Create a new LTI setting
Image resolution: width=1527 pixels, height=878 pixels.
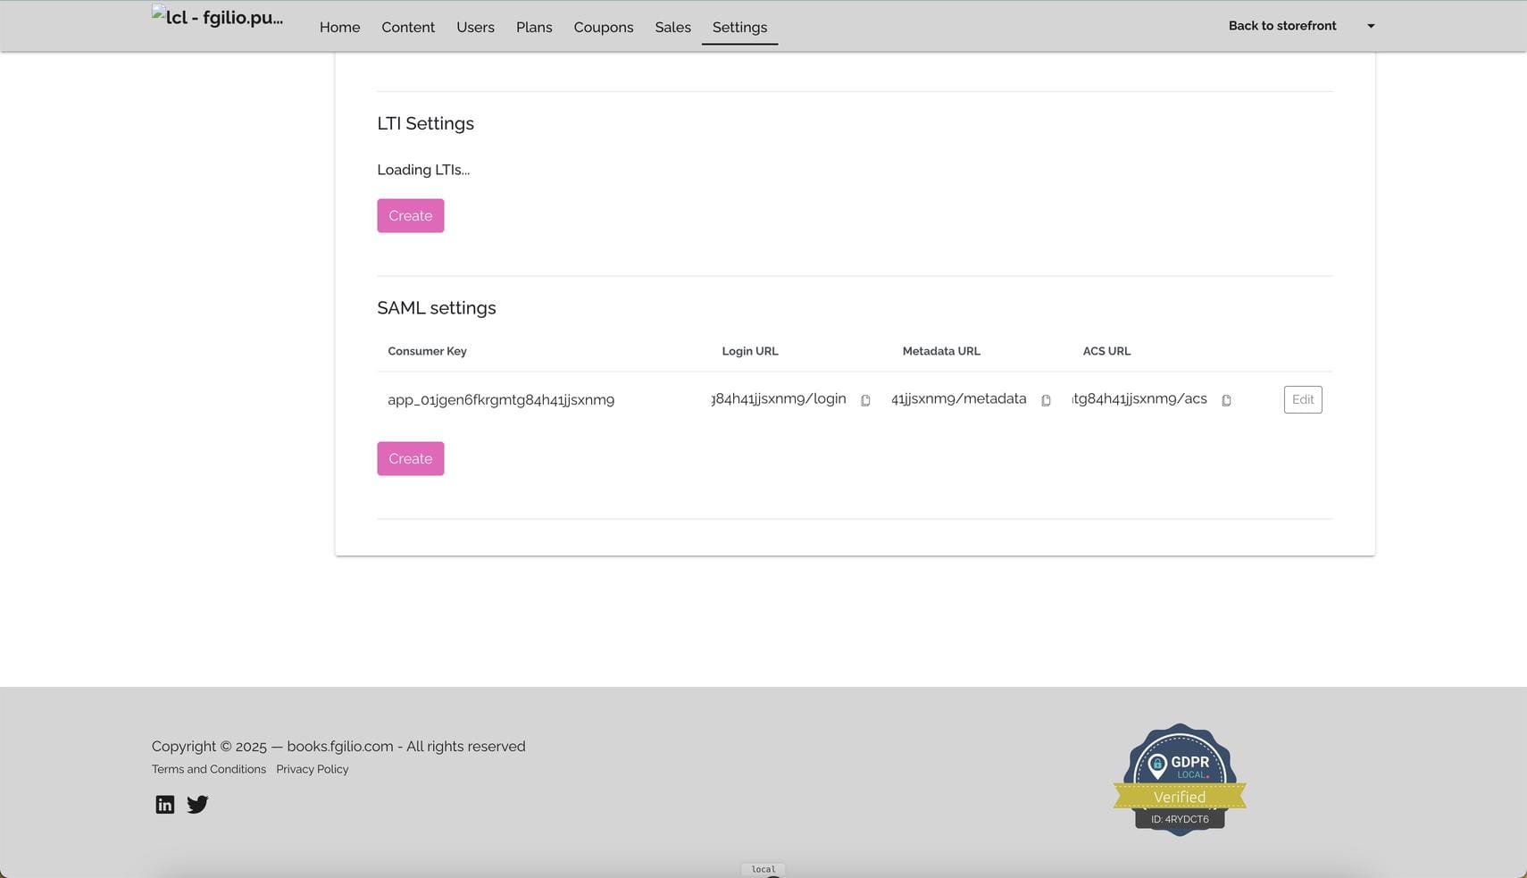click(x=410, y=216)
